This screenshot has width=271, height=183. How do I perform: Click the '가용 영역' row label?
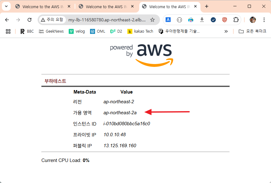pyautogui.click(x=82, y=113)
